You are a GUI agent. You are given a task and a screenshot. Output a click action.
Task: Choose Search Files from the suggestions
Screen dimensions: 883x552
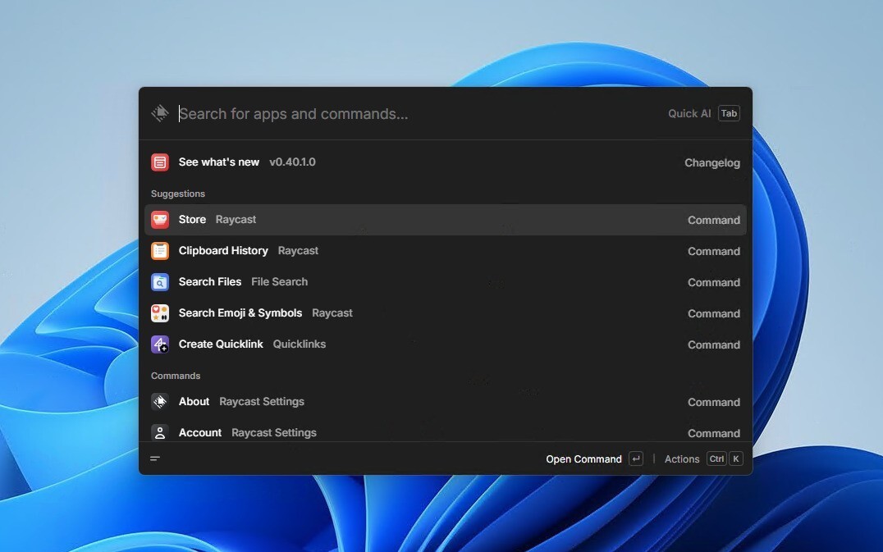[445, 282]
